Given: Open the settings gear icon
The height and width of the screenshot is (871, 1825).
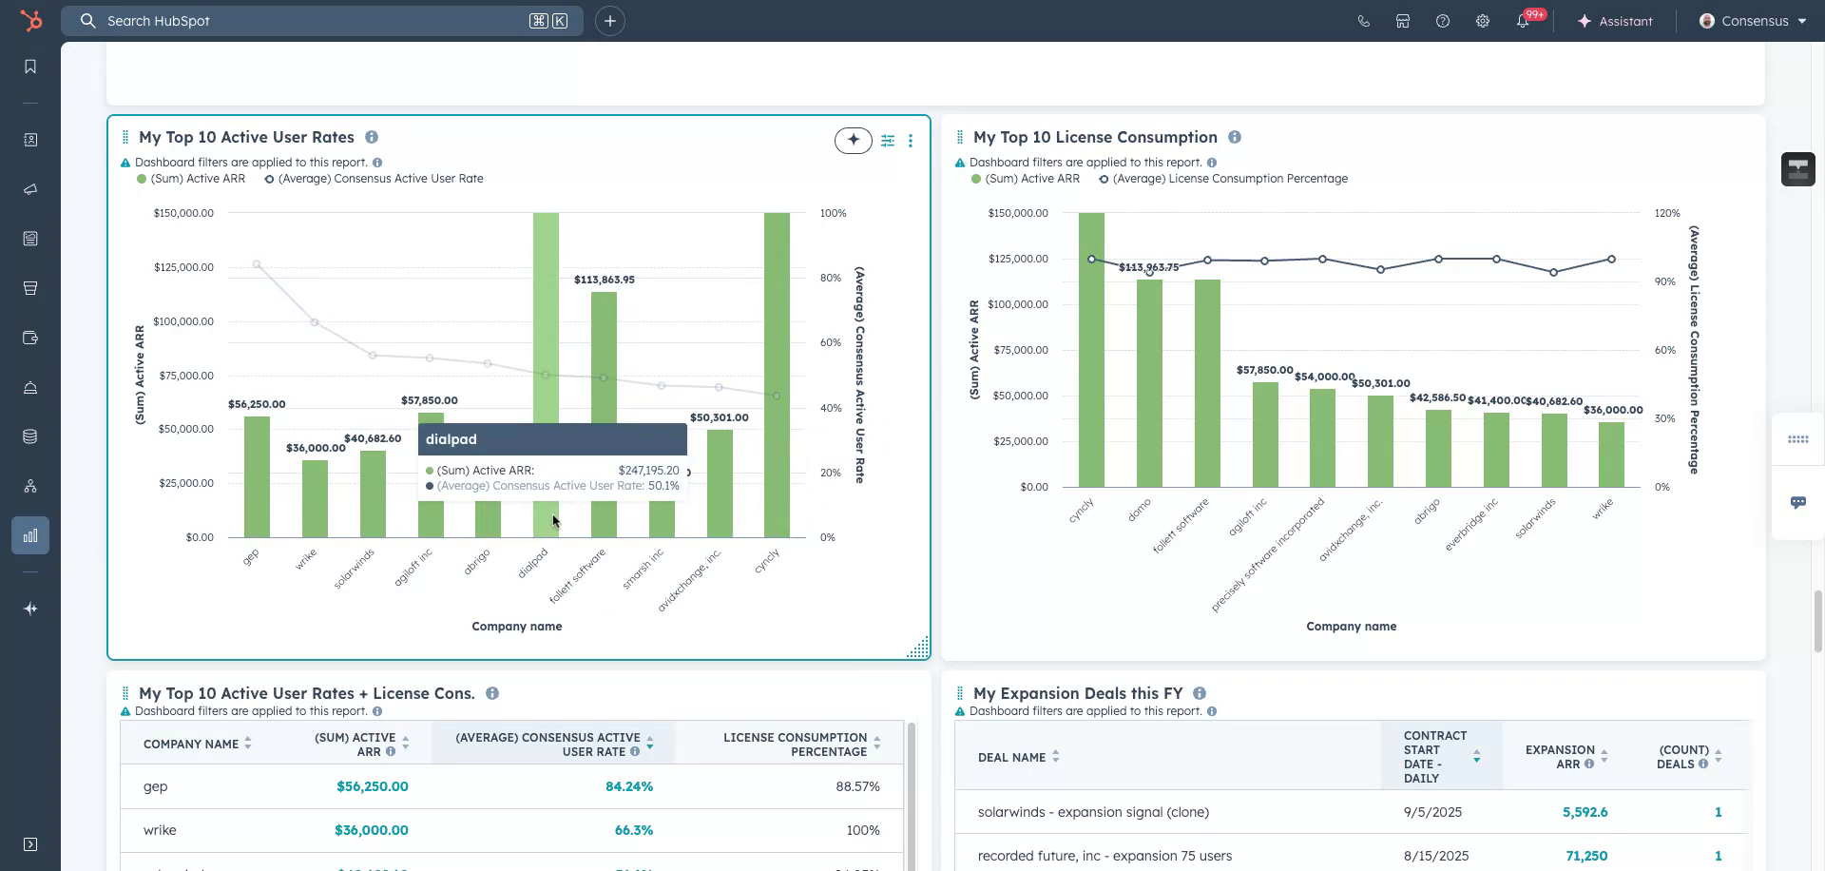Looking at the screenshot, I should (1482, 21).
